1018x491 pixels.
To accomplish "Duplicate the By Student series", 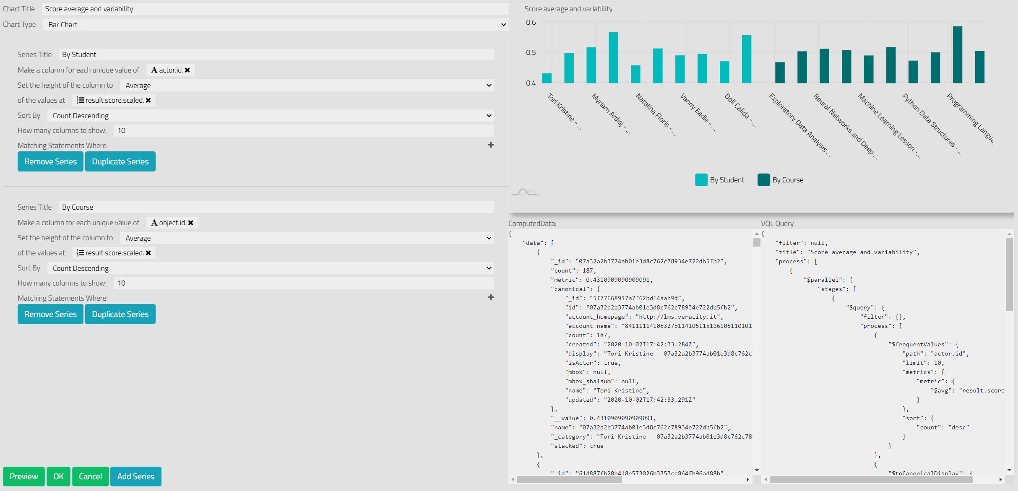I will pos(120,161).
